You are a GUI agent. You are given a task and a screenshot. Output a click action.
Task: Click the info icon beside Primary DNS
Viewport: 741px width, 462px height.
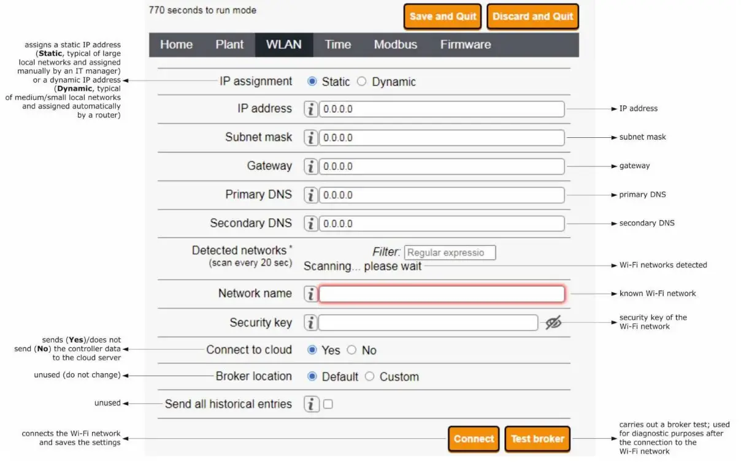[311, 195]
